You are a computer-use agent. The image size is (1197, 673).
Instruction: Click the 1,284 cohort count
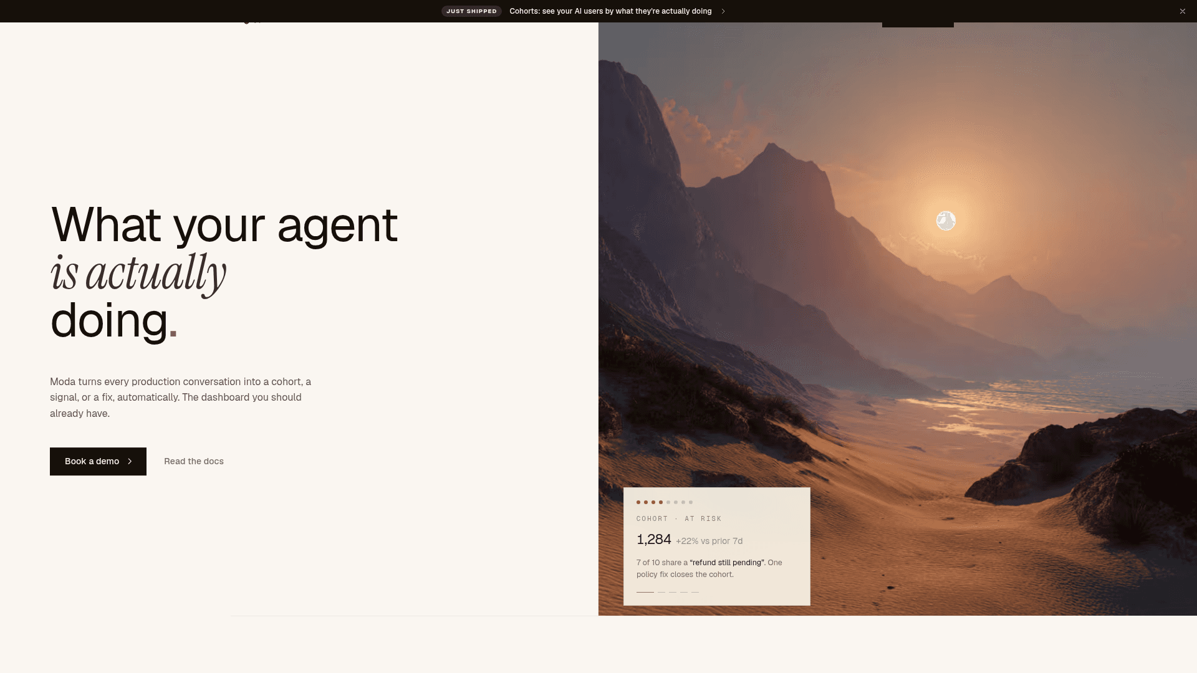point(654,540)
